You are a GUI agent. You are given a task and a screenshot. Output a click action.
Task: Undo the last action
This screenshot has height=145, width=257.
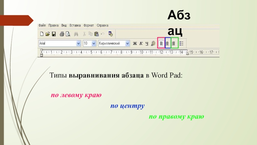tap(102, 34)
